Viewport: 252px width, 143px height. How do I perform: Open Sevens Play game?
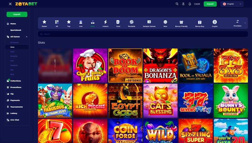point(196,101)
